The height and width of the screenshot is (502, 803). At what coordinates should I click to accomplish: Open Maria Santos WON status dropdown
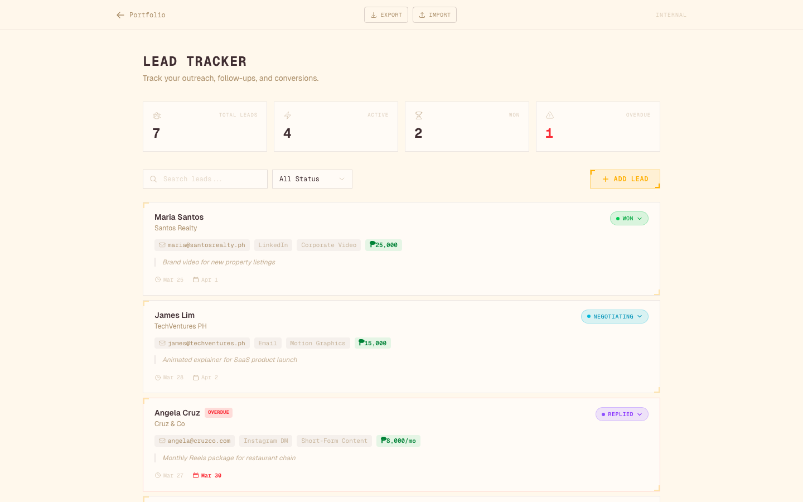coord(629,219)
